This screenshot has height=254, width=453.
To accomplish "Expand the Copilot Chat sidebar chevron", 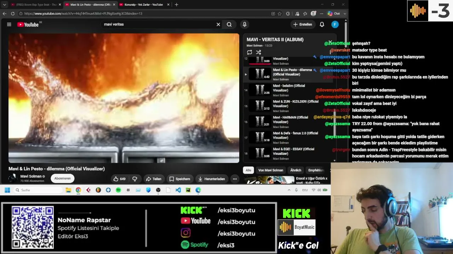I will click(x=345, y=13).
